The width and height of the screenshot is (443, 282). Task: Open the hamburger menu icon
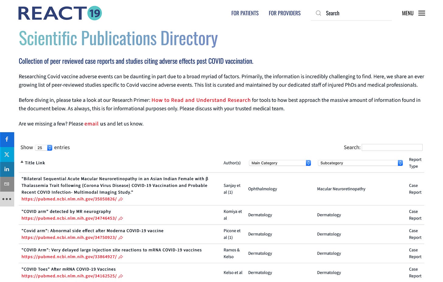(x=421, y=13)
